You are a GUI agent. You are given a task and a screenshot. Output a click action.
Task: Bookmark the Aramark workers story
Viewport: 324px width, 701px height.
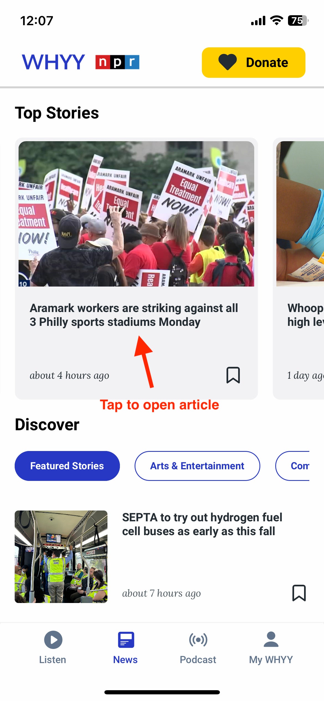[233, 375]
